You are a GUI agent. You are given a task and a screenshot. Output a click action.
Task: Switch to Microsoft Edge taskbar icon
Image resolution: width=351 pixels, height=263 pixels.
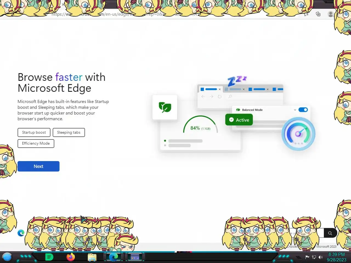pos(114,257)
